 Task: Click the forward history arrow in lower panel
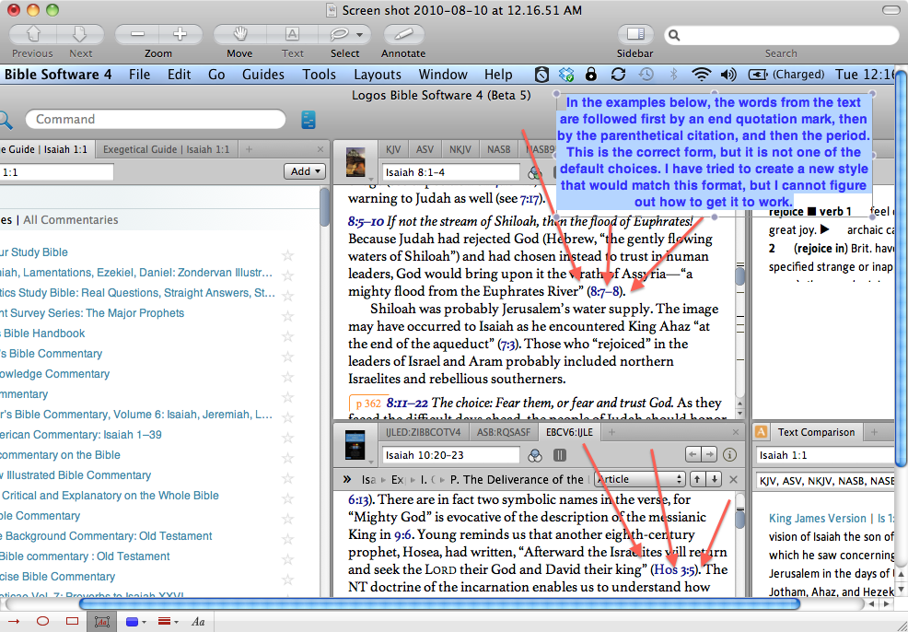pos(709,455)
